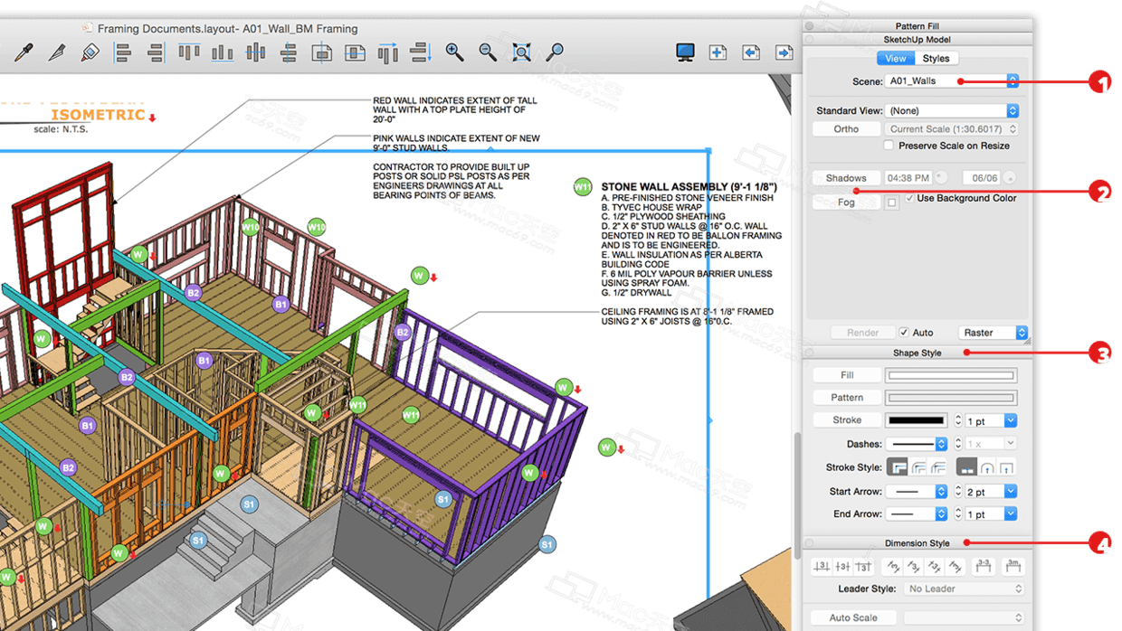The image size is (1122, 631).
Task: Click the black Stroke color swatch
Action: pos(916,420)
